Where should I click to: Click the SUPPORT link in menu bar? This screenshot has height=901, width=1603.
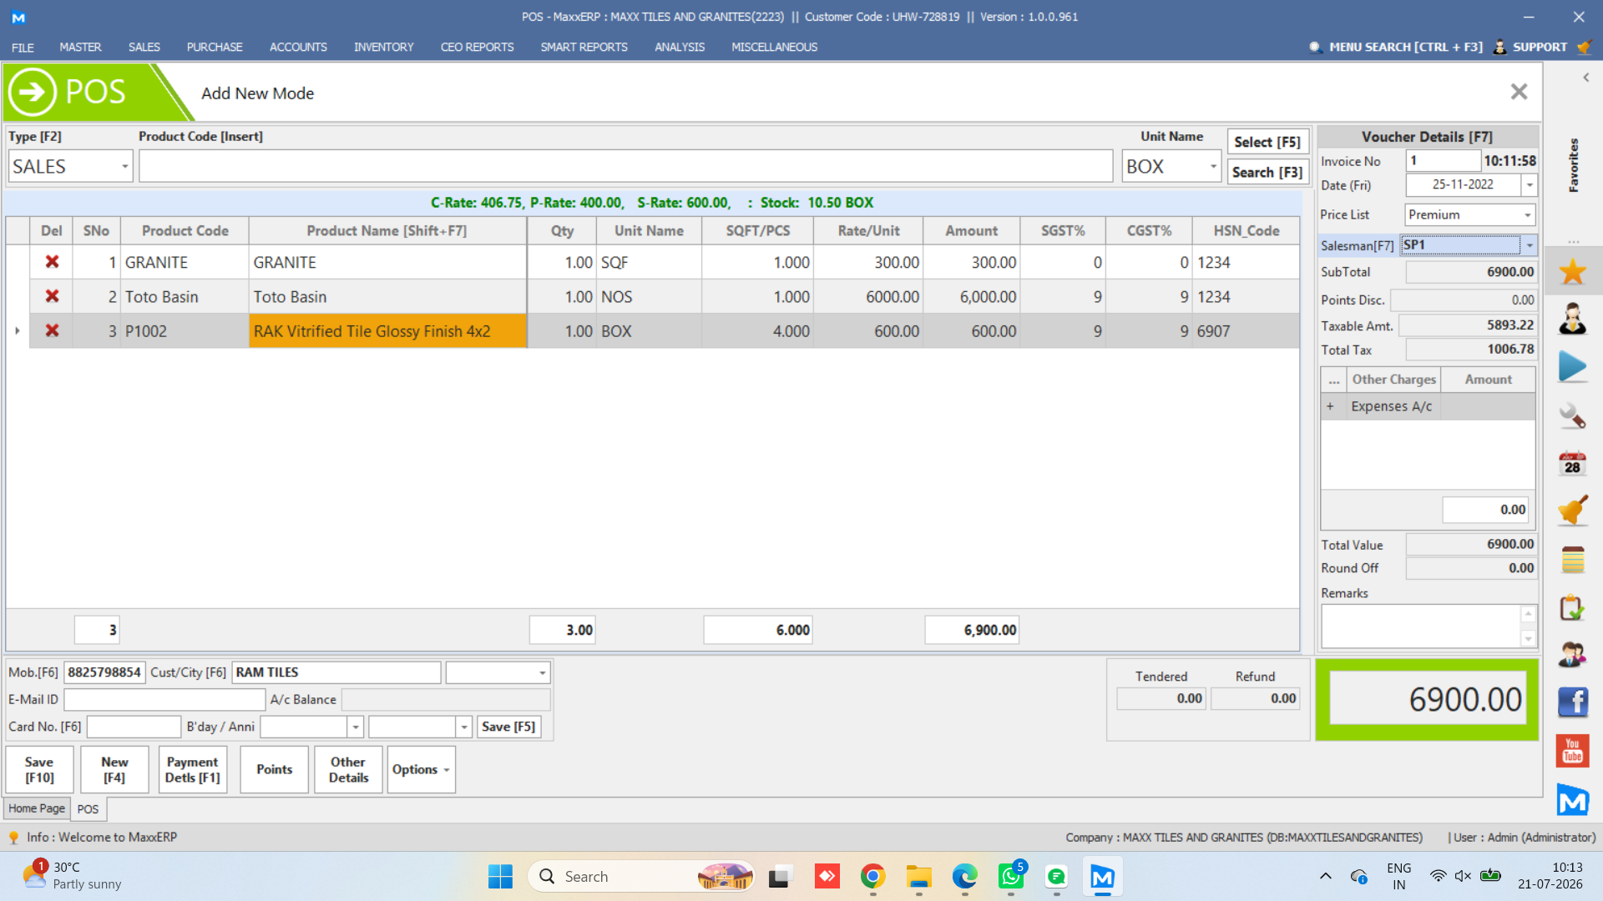(1540, 48)
